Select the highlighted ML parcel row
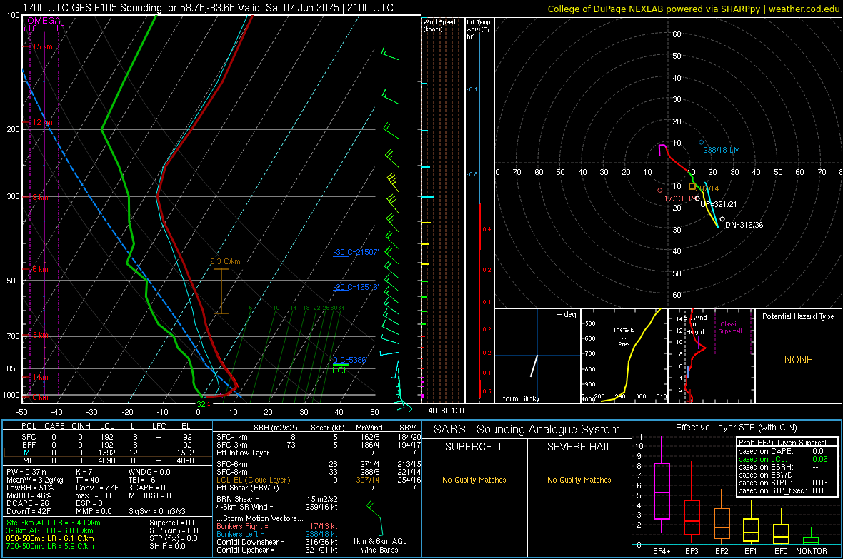This screenshot has height=559, width=843. [x=107, y=453]
